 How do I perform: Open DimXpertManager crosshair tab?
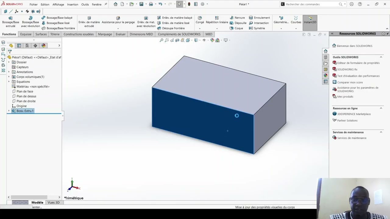pos(35,46)
